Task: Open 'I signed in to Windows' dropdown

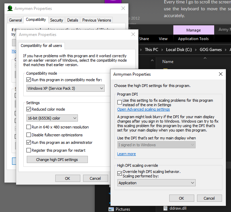Action: 156,145
